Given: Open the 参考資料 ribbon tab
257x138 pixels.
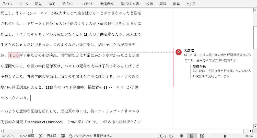Looking at the screenshot, I should pyautogui.click(x=107, y=4).
